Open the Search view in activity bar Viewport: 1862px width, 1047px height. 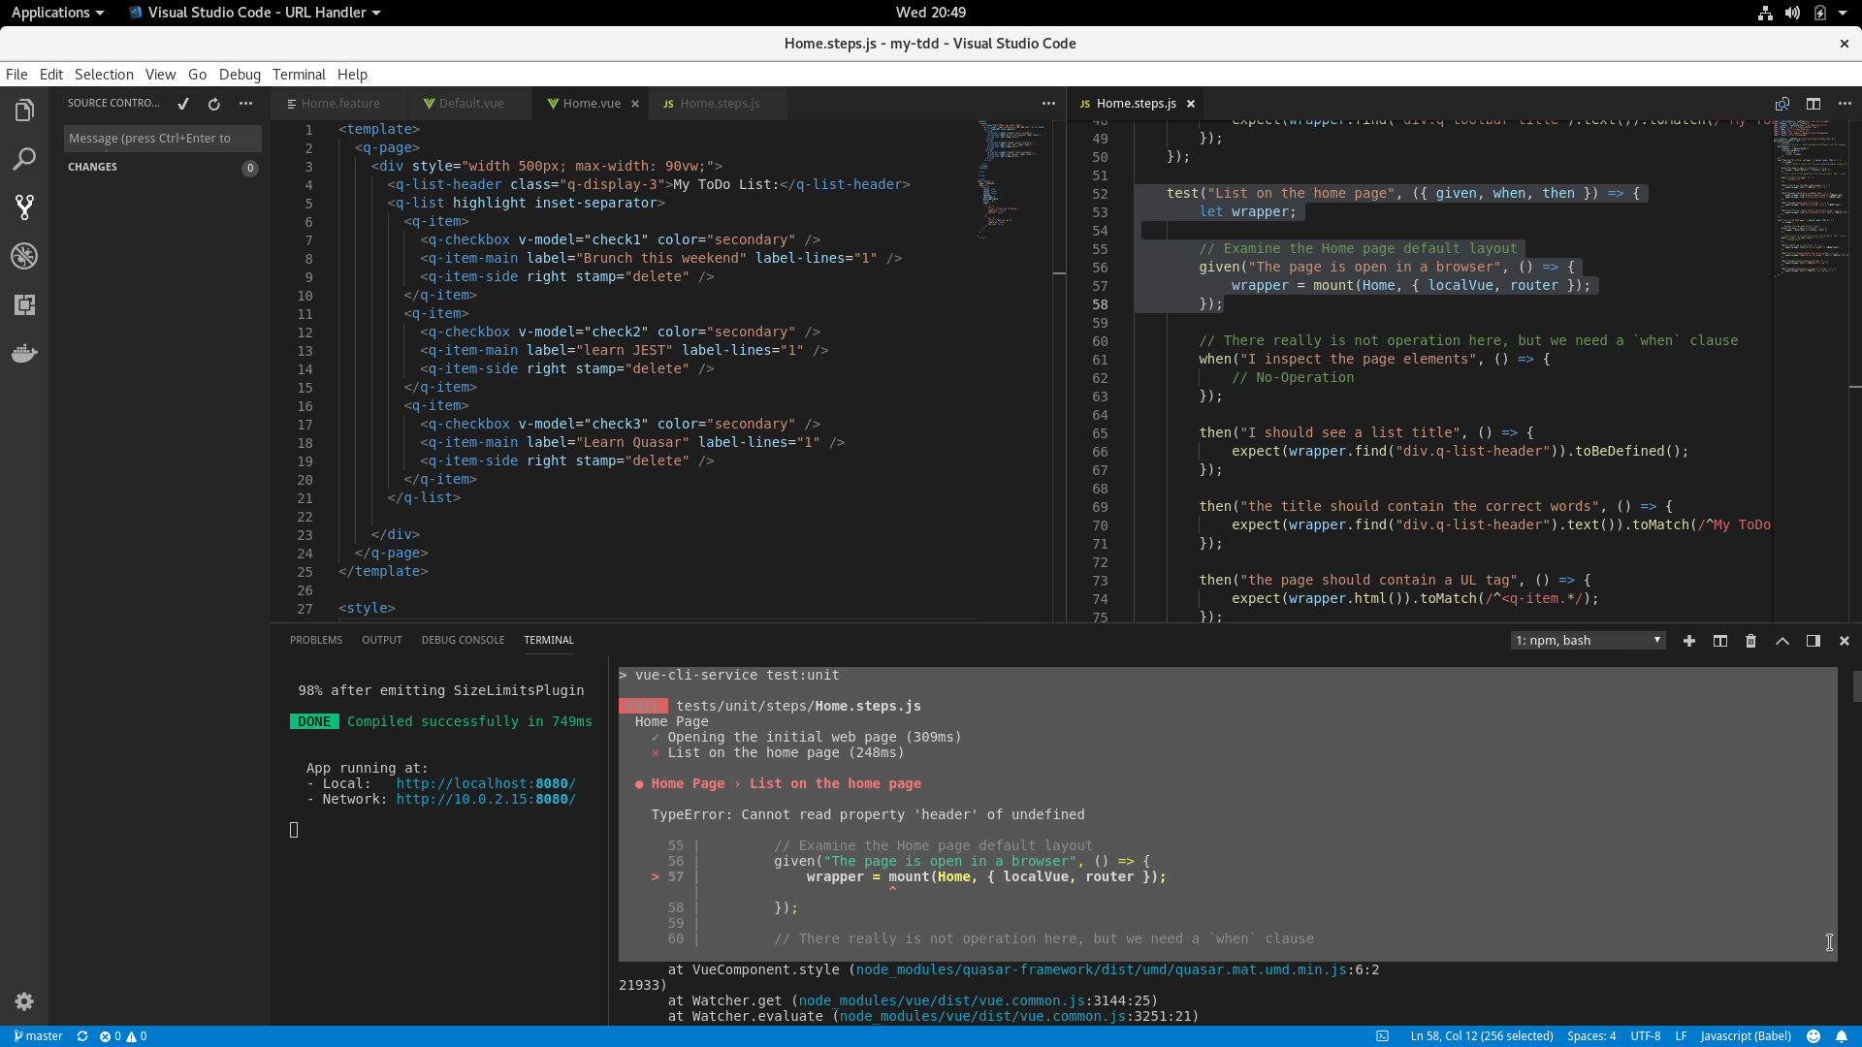tap(24, 159)
